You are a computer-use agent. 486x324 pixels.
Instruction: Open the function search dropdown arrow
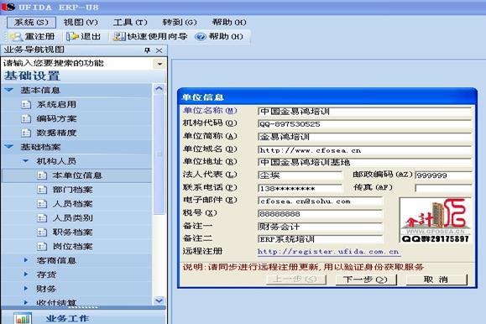pos(159,64)
